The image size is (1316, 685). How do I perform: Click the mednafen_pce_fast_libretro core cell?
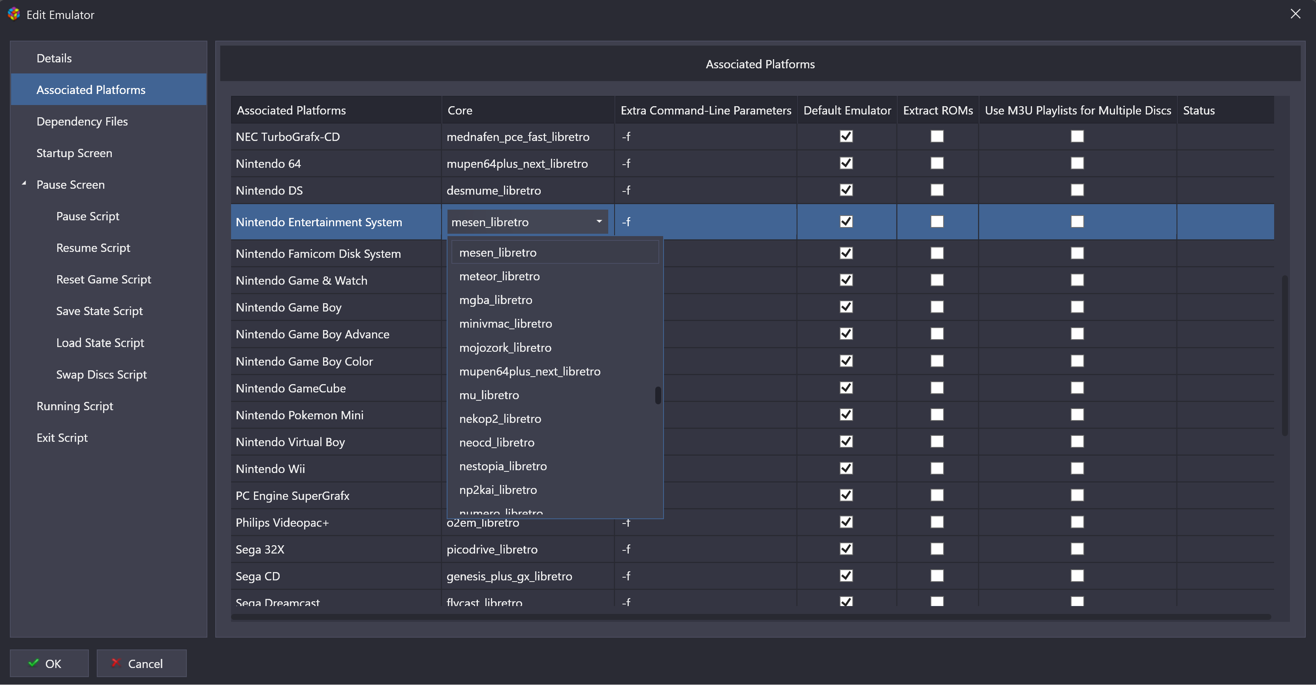pyautogui.click(x=528, y=137)
